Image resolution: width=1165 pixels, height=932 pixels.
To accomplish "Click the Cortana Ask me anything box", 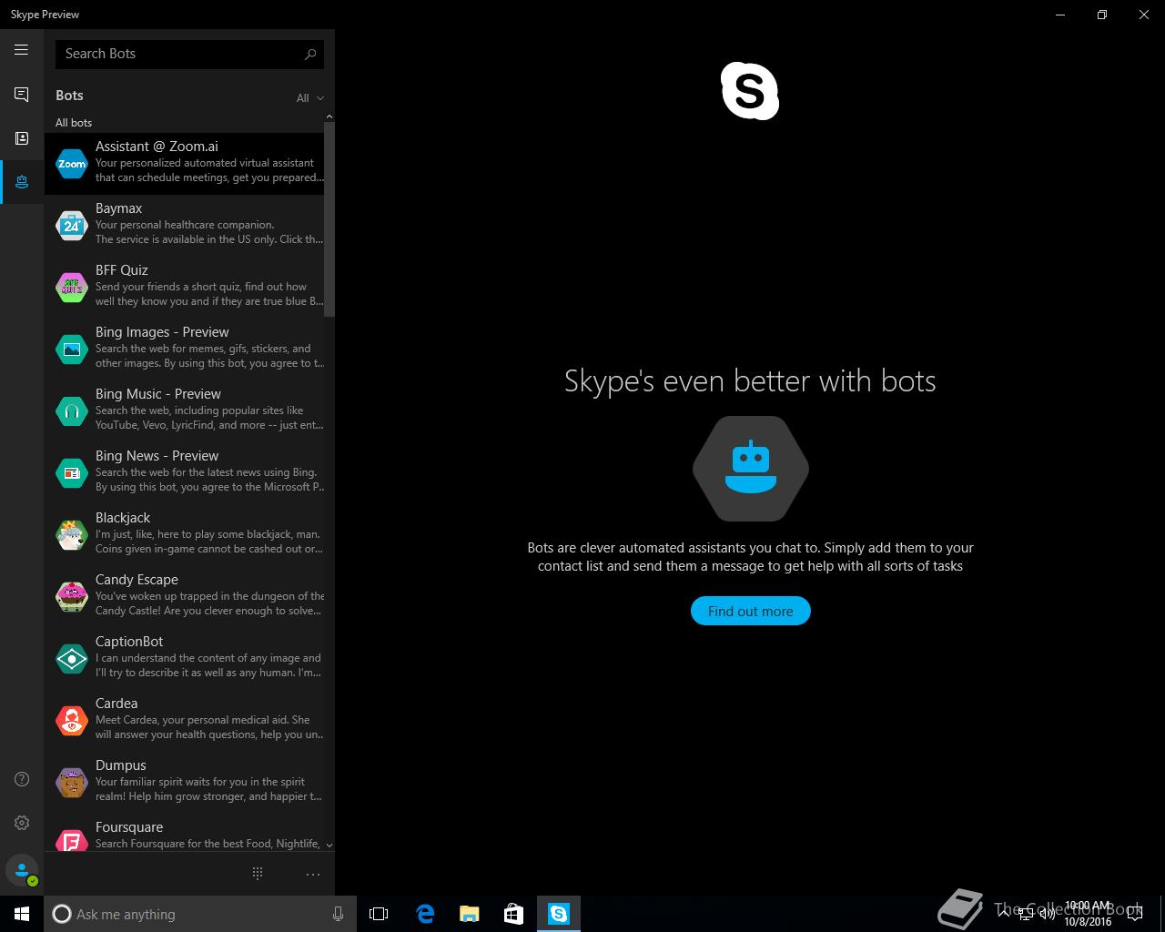I will 199,914.
